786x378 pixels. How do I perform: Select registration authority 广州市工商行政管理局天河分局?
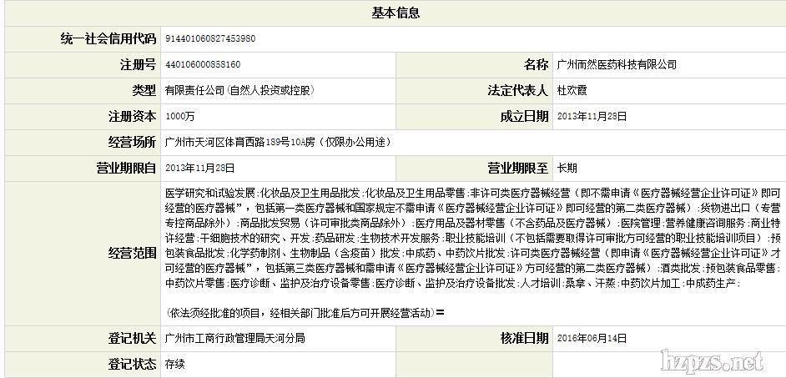235,338
